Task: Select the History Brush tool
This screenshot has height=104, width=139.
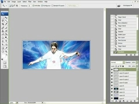Action: [6, 31]
